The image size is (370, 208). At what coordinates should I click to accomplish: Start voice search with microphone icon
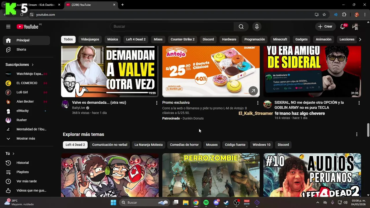[x=257, y=27]
